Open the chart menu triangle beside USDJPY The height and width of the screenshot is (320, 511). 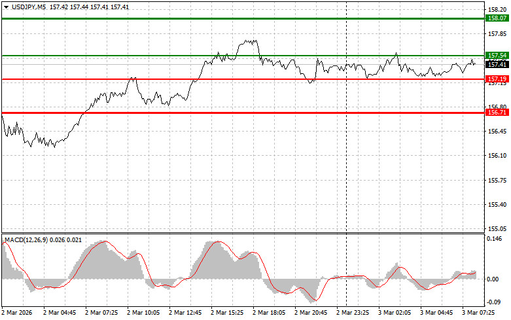[6, 7]
